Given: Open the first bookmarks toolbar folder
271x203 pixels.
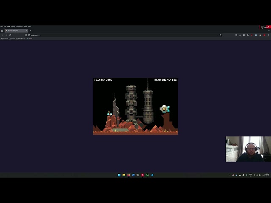Looking at the screenshot, I should pyautogui.click(x=5, y=38).
